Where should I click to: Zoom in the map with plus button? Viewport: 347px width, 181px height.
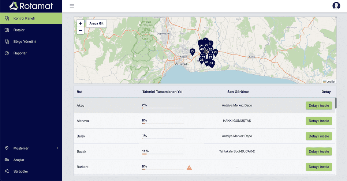pyautogui.click(x=81, y=23)
